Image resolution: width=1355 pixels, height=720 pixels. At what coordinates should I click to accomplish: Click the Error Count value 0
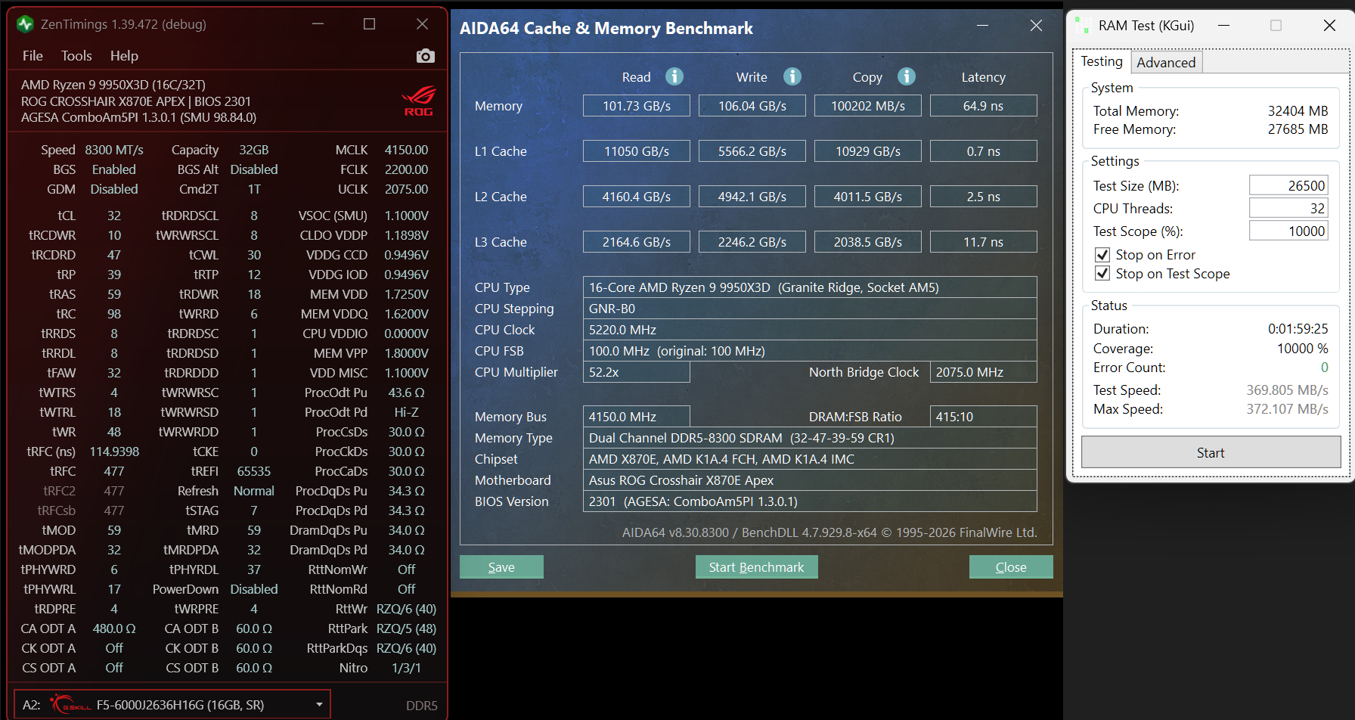click(1324, 368)
